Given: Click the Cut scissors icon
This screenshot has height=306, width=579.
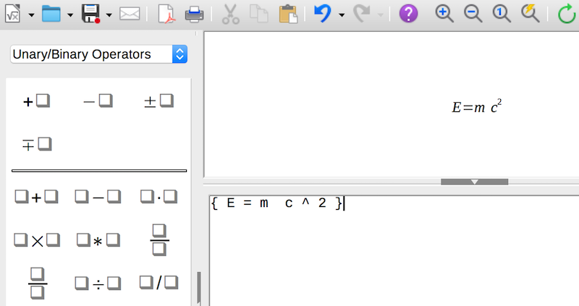Looking at the screenshot, I should tap(230, 14).
